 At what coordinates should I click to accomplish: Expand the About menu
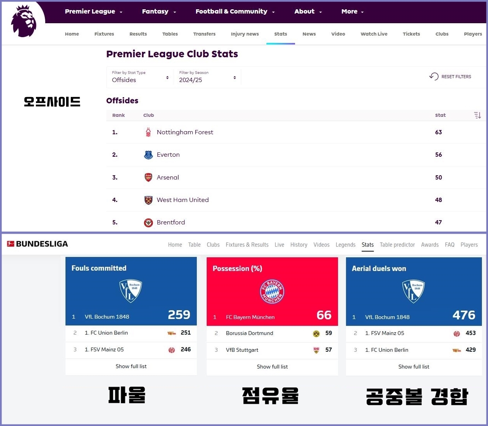pos(308,12)
